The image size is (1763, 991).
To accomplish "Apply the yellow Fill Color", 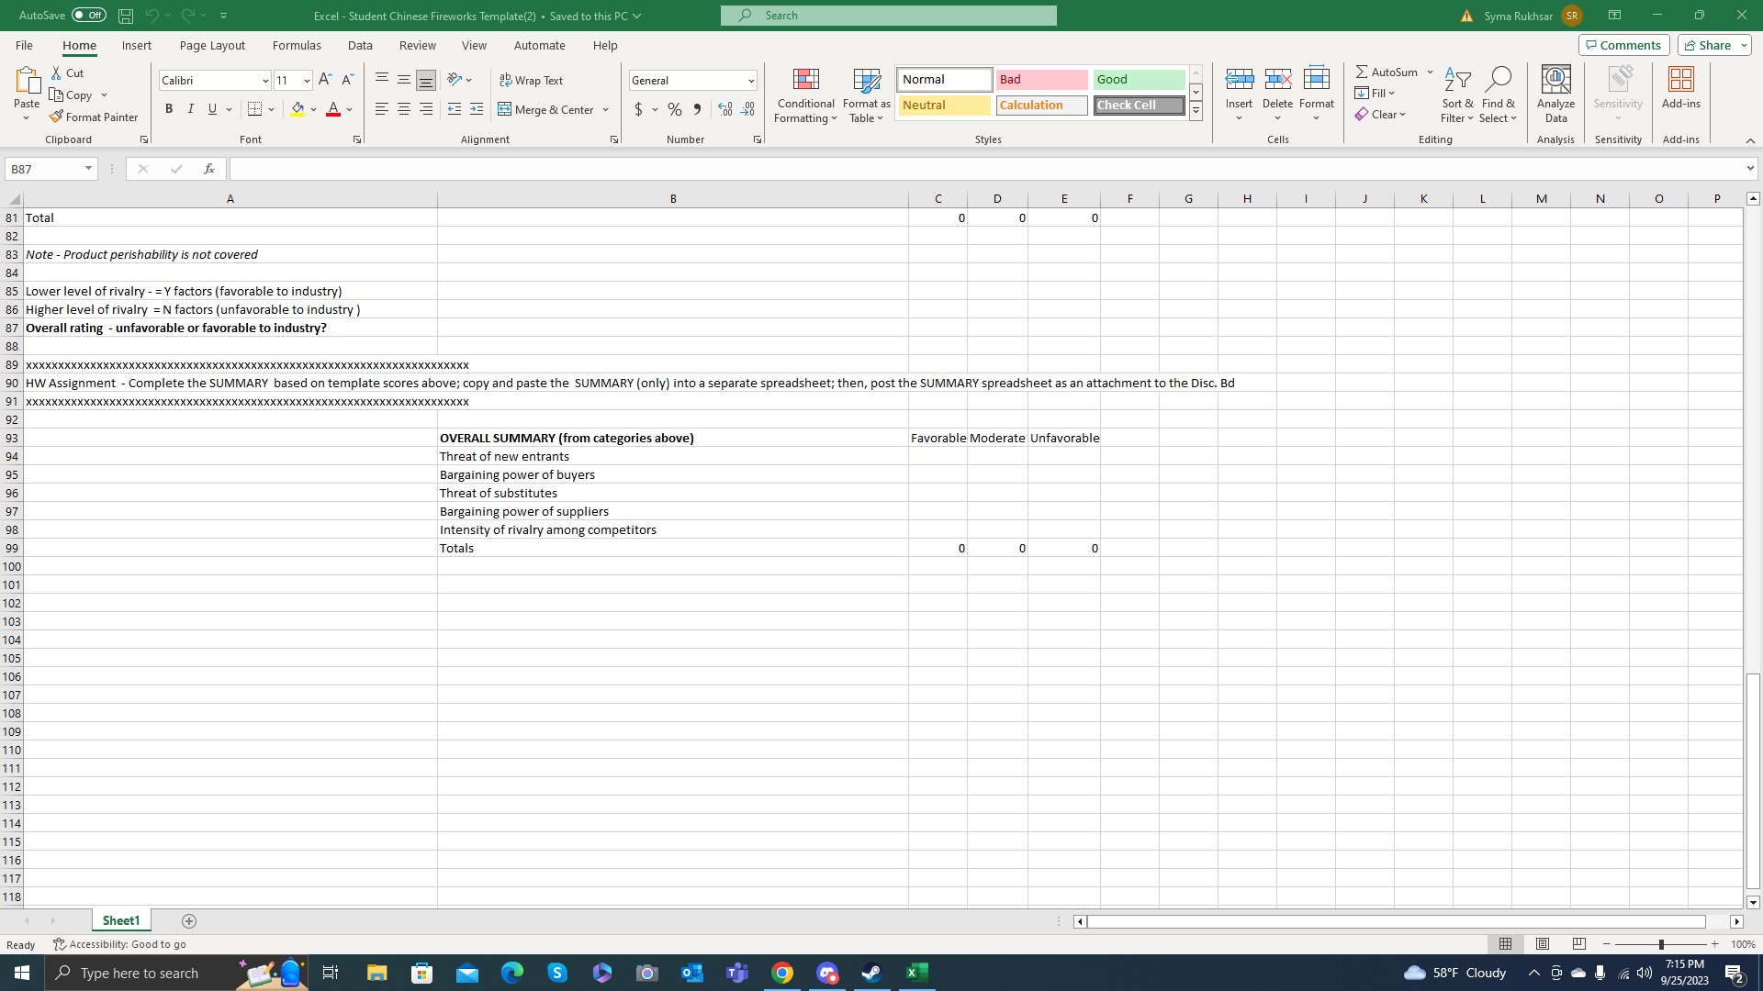I will pyautogui.click(x=298, y=109).
